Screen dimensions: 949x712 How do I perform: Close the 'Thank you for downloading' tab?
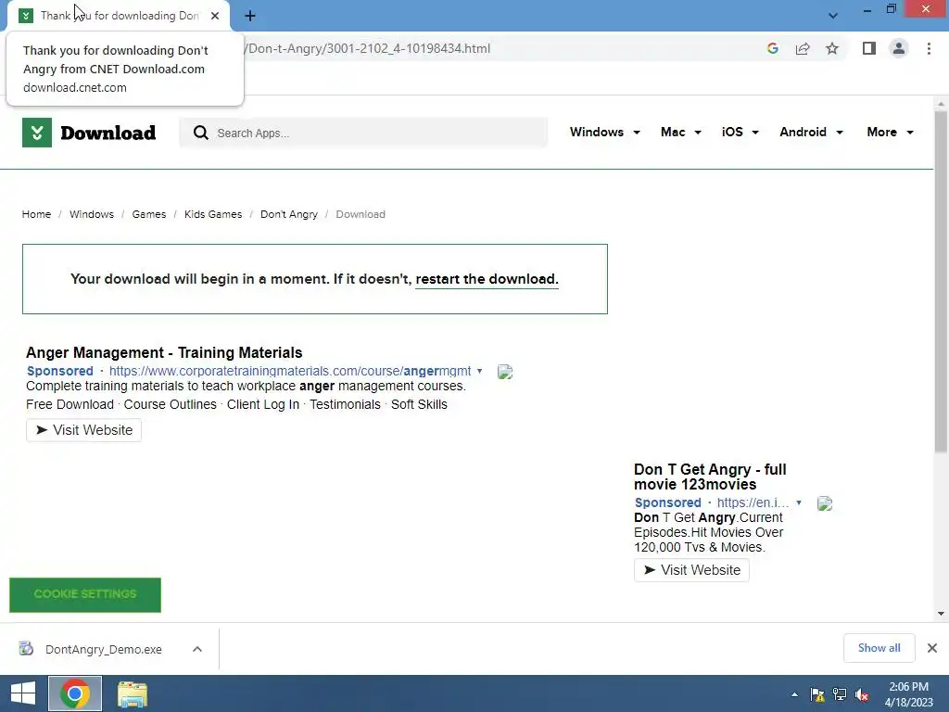click(x=215, y=16)
